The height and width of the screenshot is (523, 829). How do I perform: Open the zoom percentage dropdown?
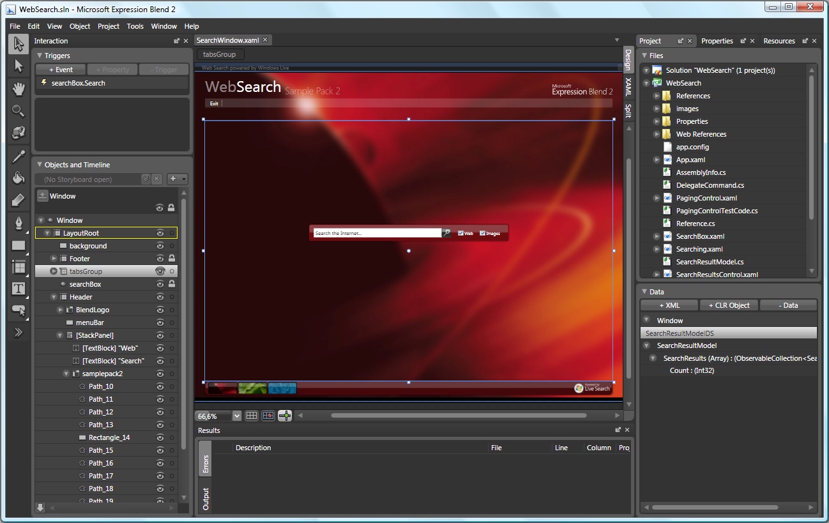(237, 416)
